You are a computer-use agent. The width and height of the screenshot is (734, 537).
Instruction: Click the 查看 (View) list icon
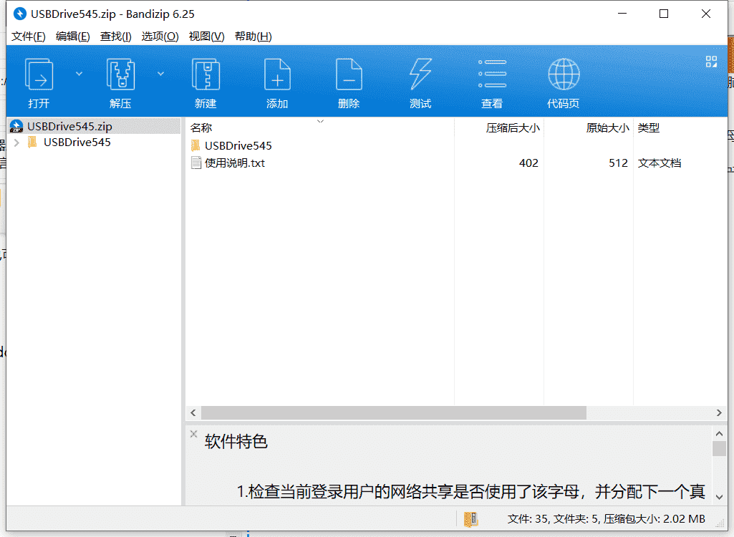[x=492, y=74]
